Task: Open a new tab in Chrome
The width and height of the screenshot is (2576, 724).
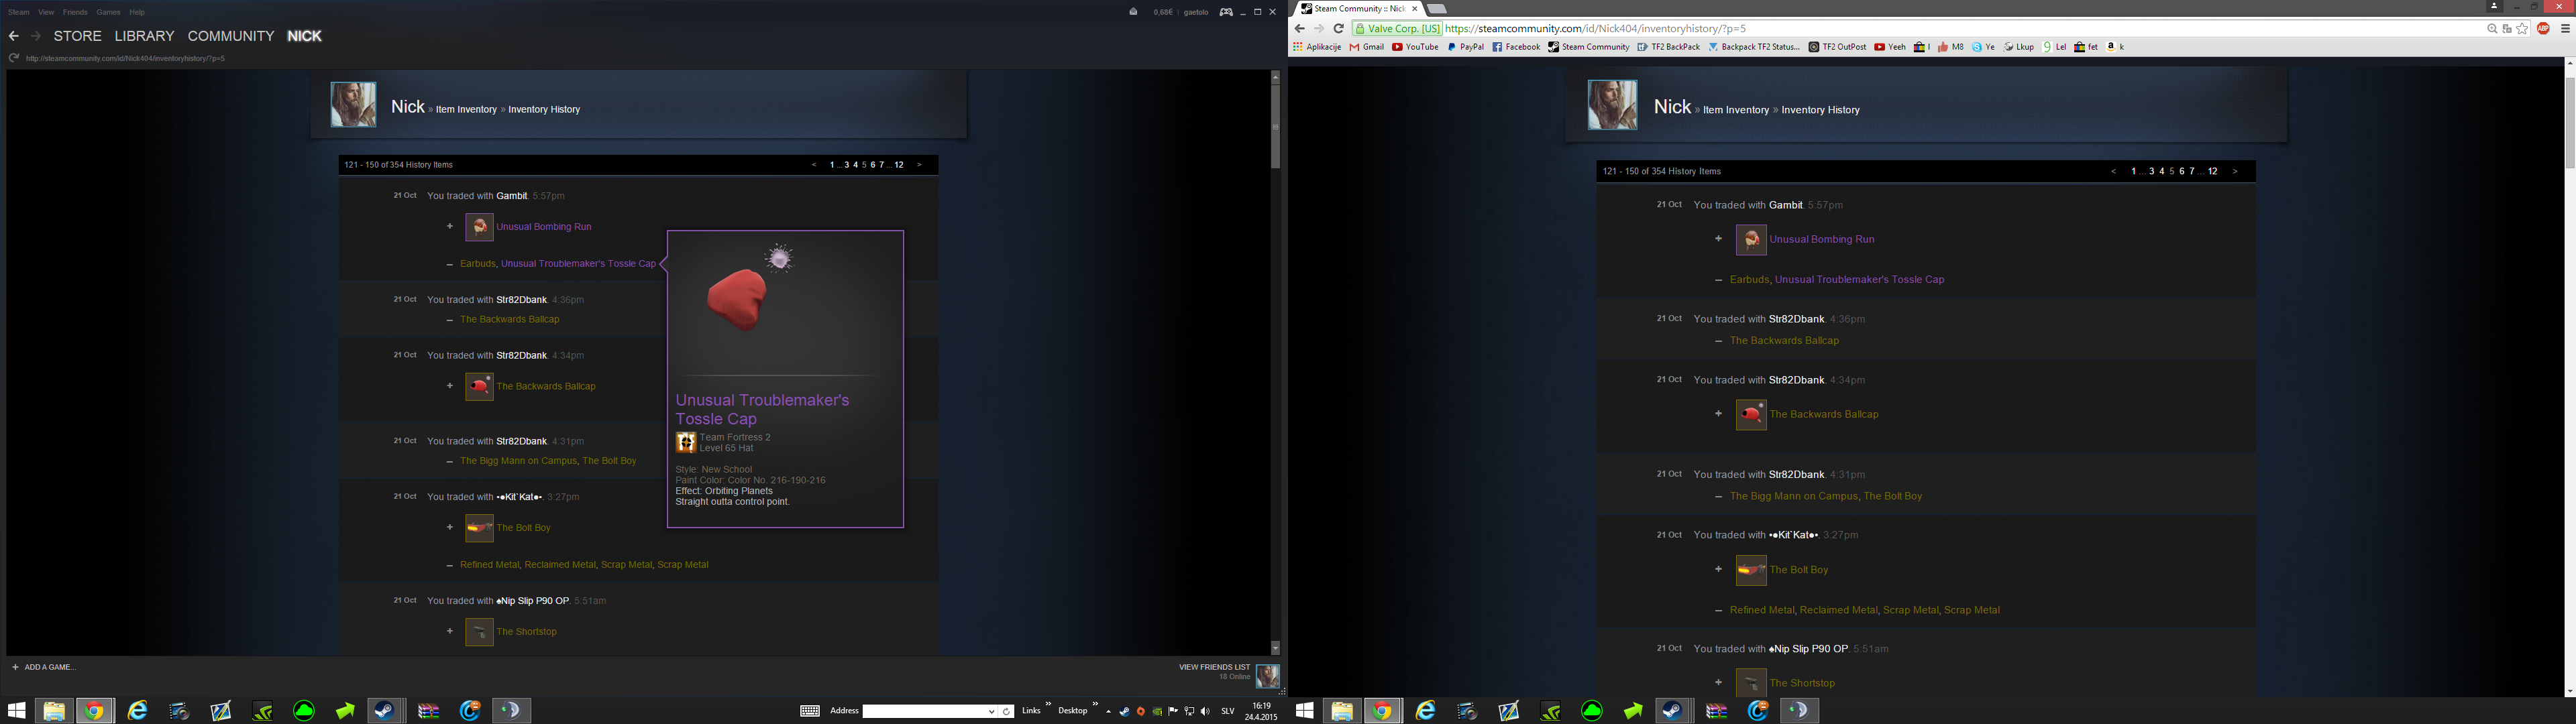Action: click(x=1436, y=8)
